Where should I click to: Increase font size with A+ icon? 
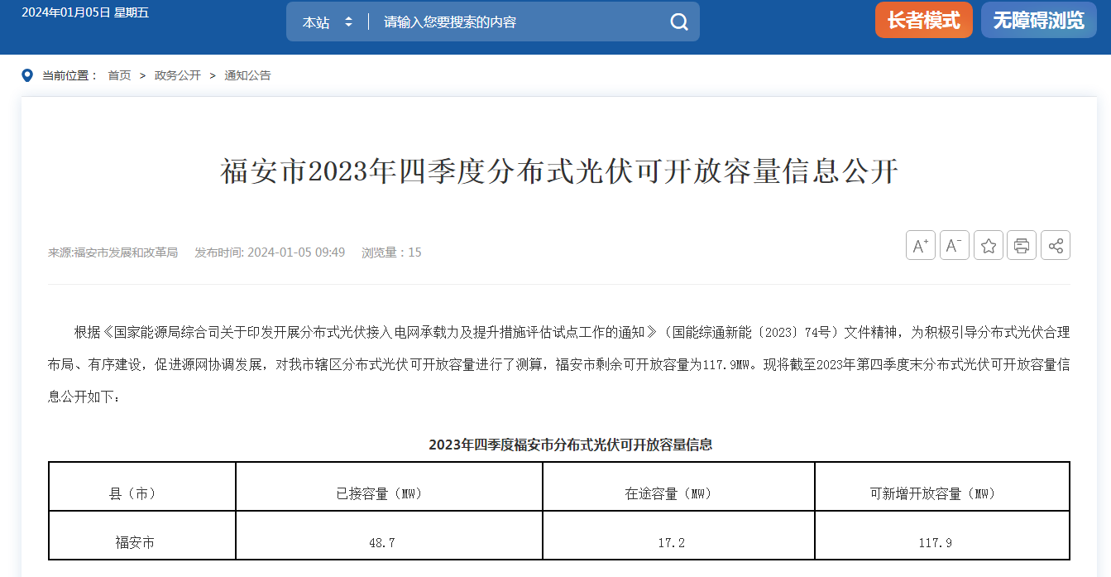(x=921, y=245)
